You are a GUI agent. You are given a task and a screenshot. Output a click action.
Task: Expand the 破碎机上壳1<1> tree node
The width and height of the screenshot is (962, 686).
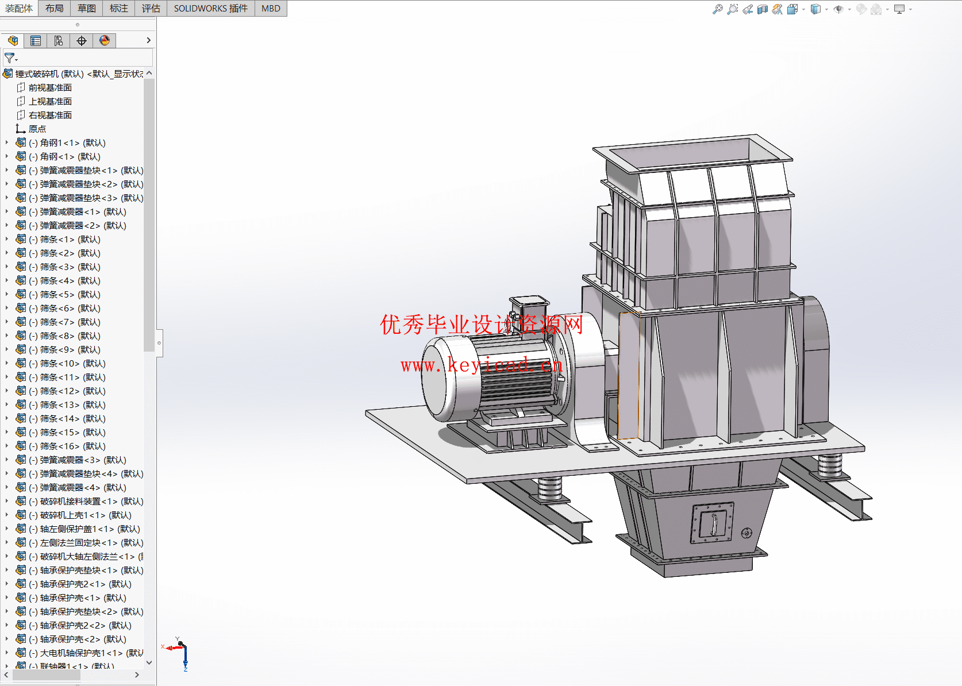(7, 515)
